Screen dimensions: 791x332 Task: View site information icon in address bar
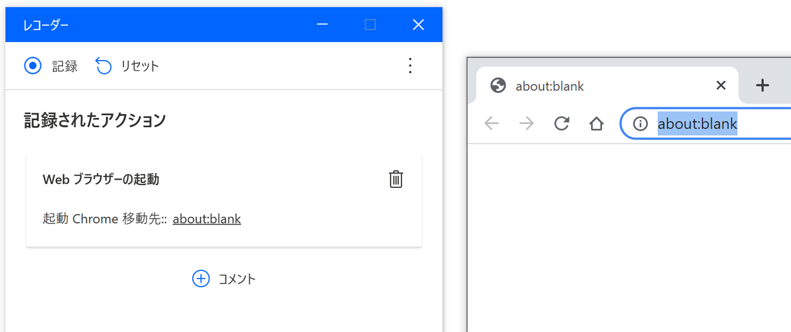coord(640,124)
